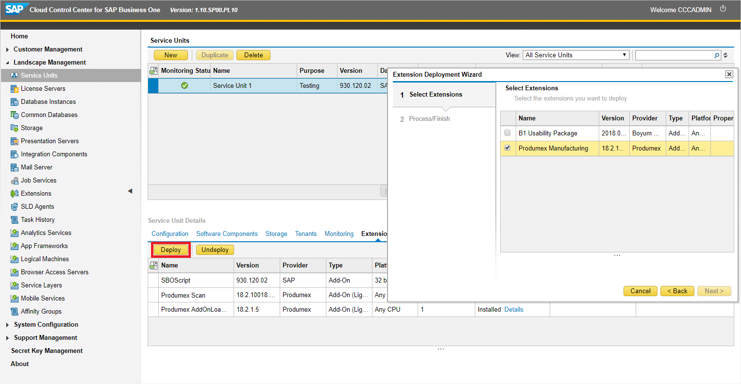The height and width of the screenshot is (384, 741).
Task: Click the Storage icon in the sidebar
Action: pos(15,128)
